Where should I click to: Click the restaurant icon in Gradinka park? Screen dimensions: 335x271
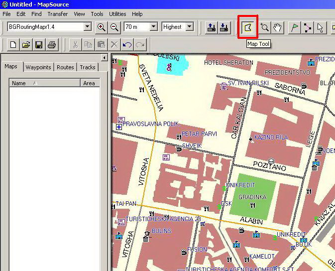point(252,205)
